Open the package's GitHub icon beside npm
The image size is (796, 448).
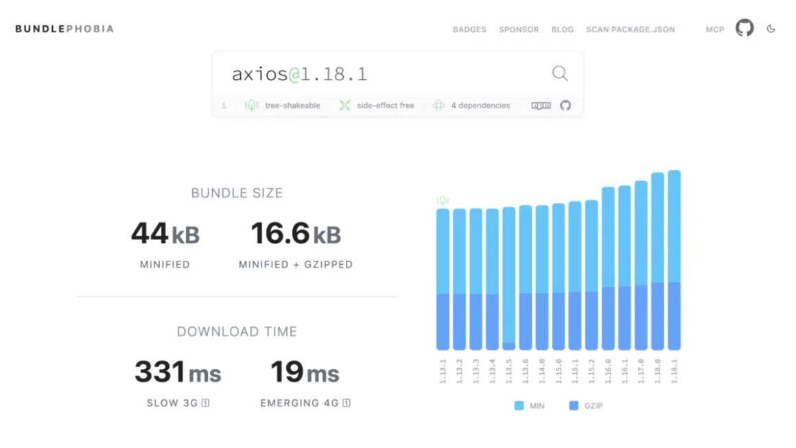[x=565, y=106]
